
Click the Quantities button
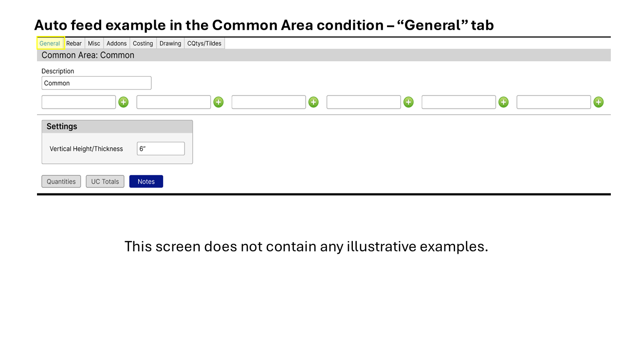pyautogui.click(x=61, y=181)
